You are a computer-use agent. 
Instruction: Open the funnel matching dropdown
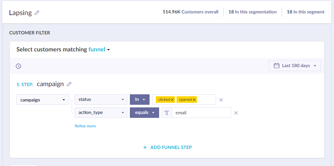(x=99, y=50)
